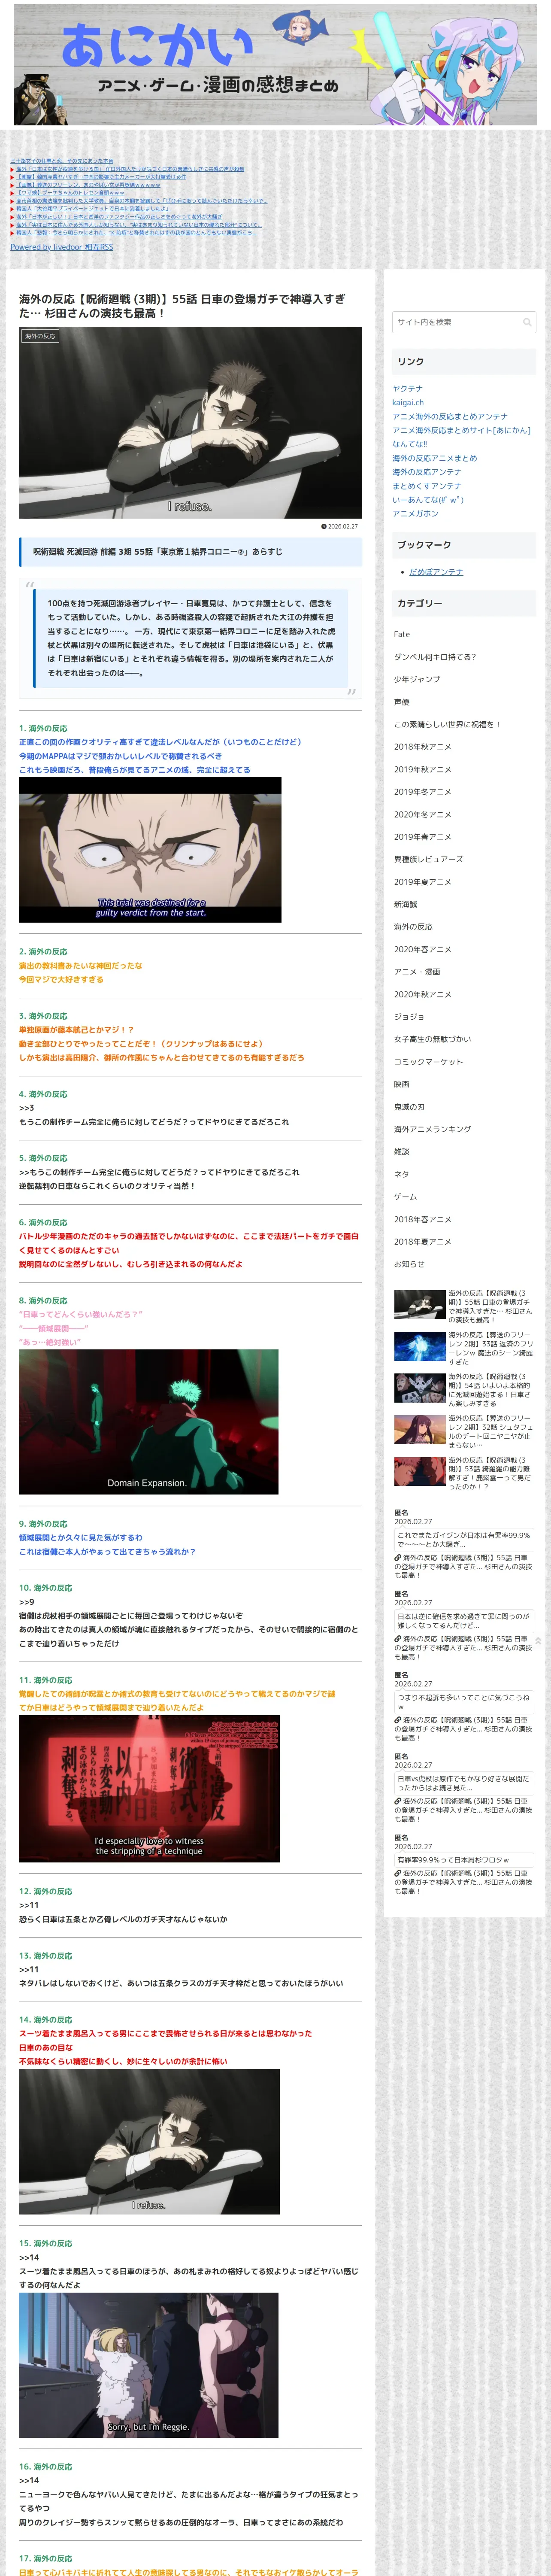Click the stripping of a technique image
Viewport: 551px width, 2576px height.
click(x=149, y=1790)
